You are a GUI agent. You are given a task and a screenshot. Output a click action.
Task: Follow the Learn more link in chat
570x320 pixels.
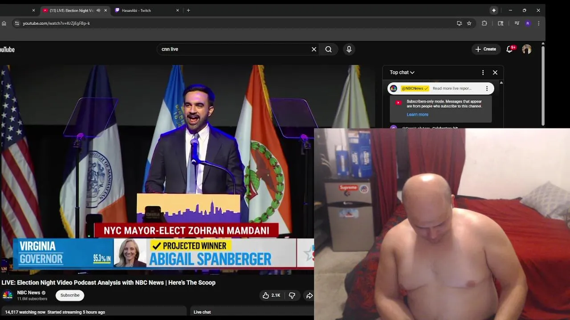pos(417,115)
